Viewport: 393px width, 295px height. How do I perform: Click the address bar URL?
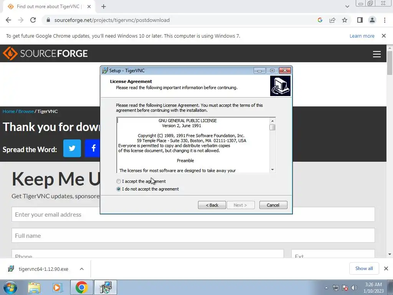pyautogui.click(x=112, y=20)
